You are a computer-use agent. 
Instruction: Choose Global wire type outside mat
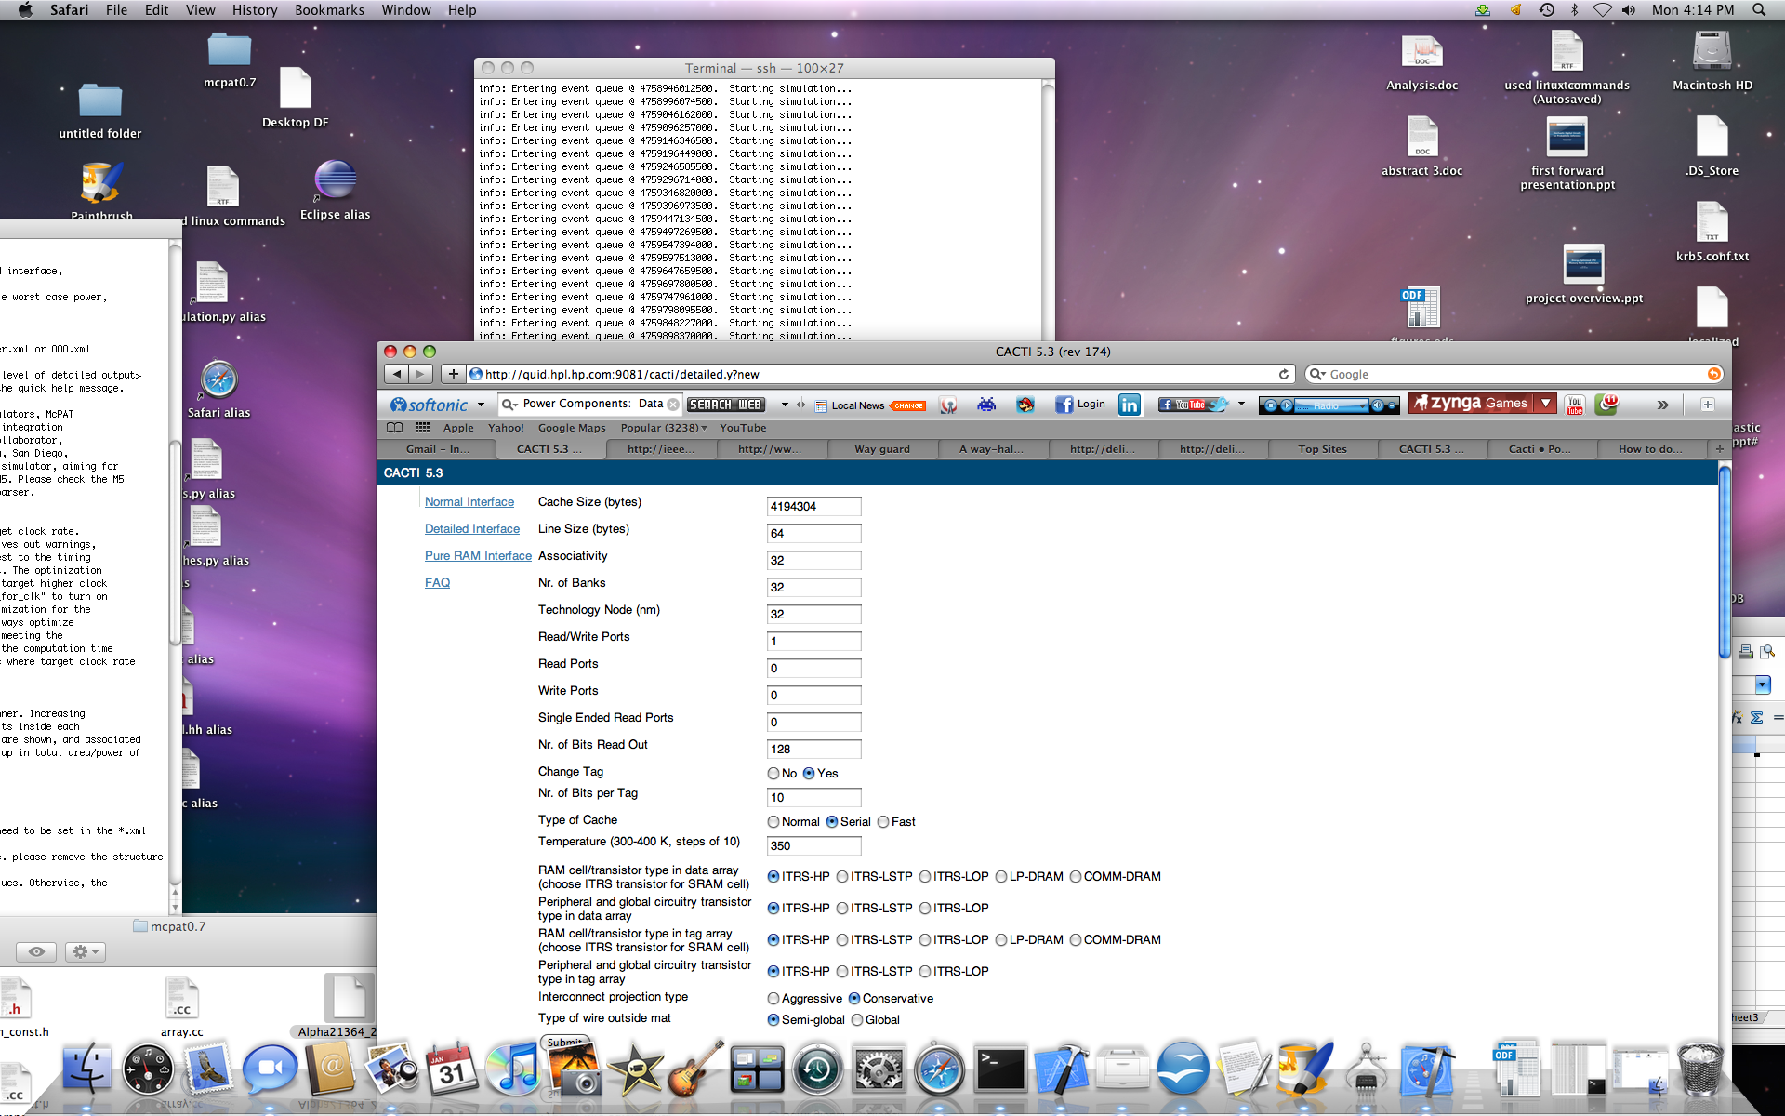857,1019
